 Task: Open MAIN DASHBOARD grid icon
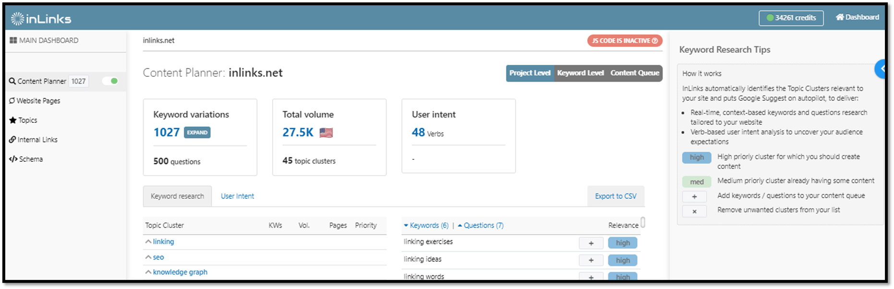pos(13,40)
